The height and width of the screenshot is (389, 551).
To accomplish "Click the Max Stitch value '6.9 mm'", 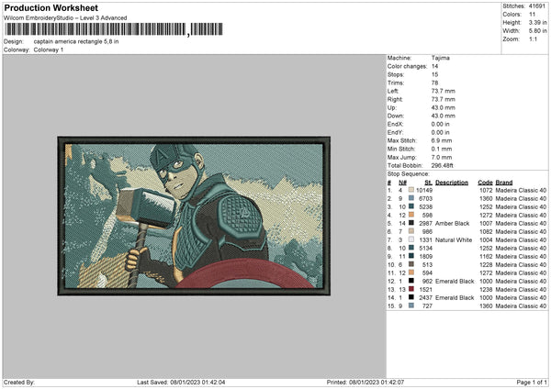I will (442, 140).
